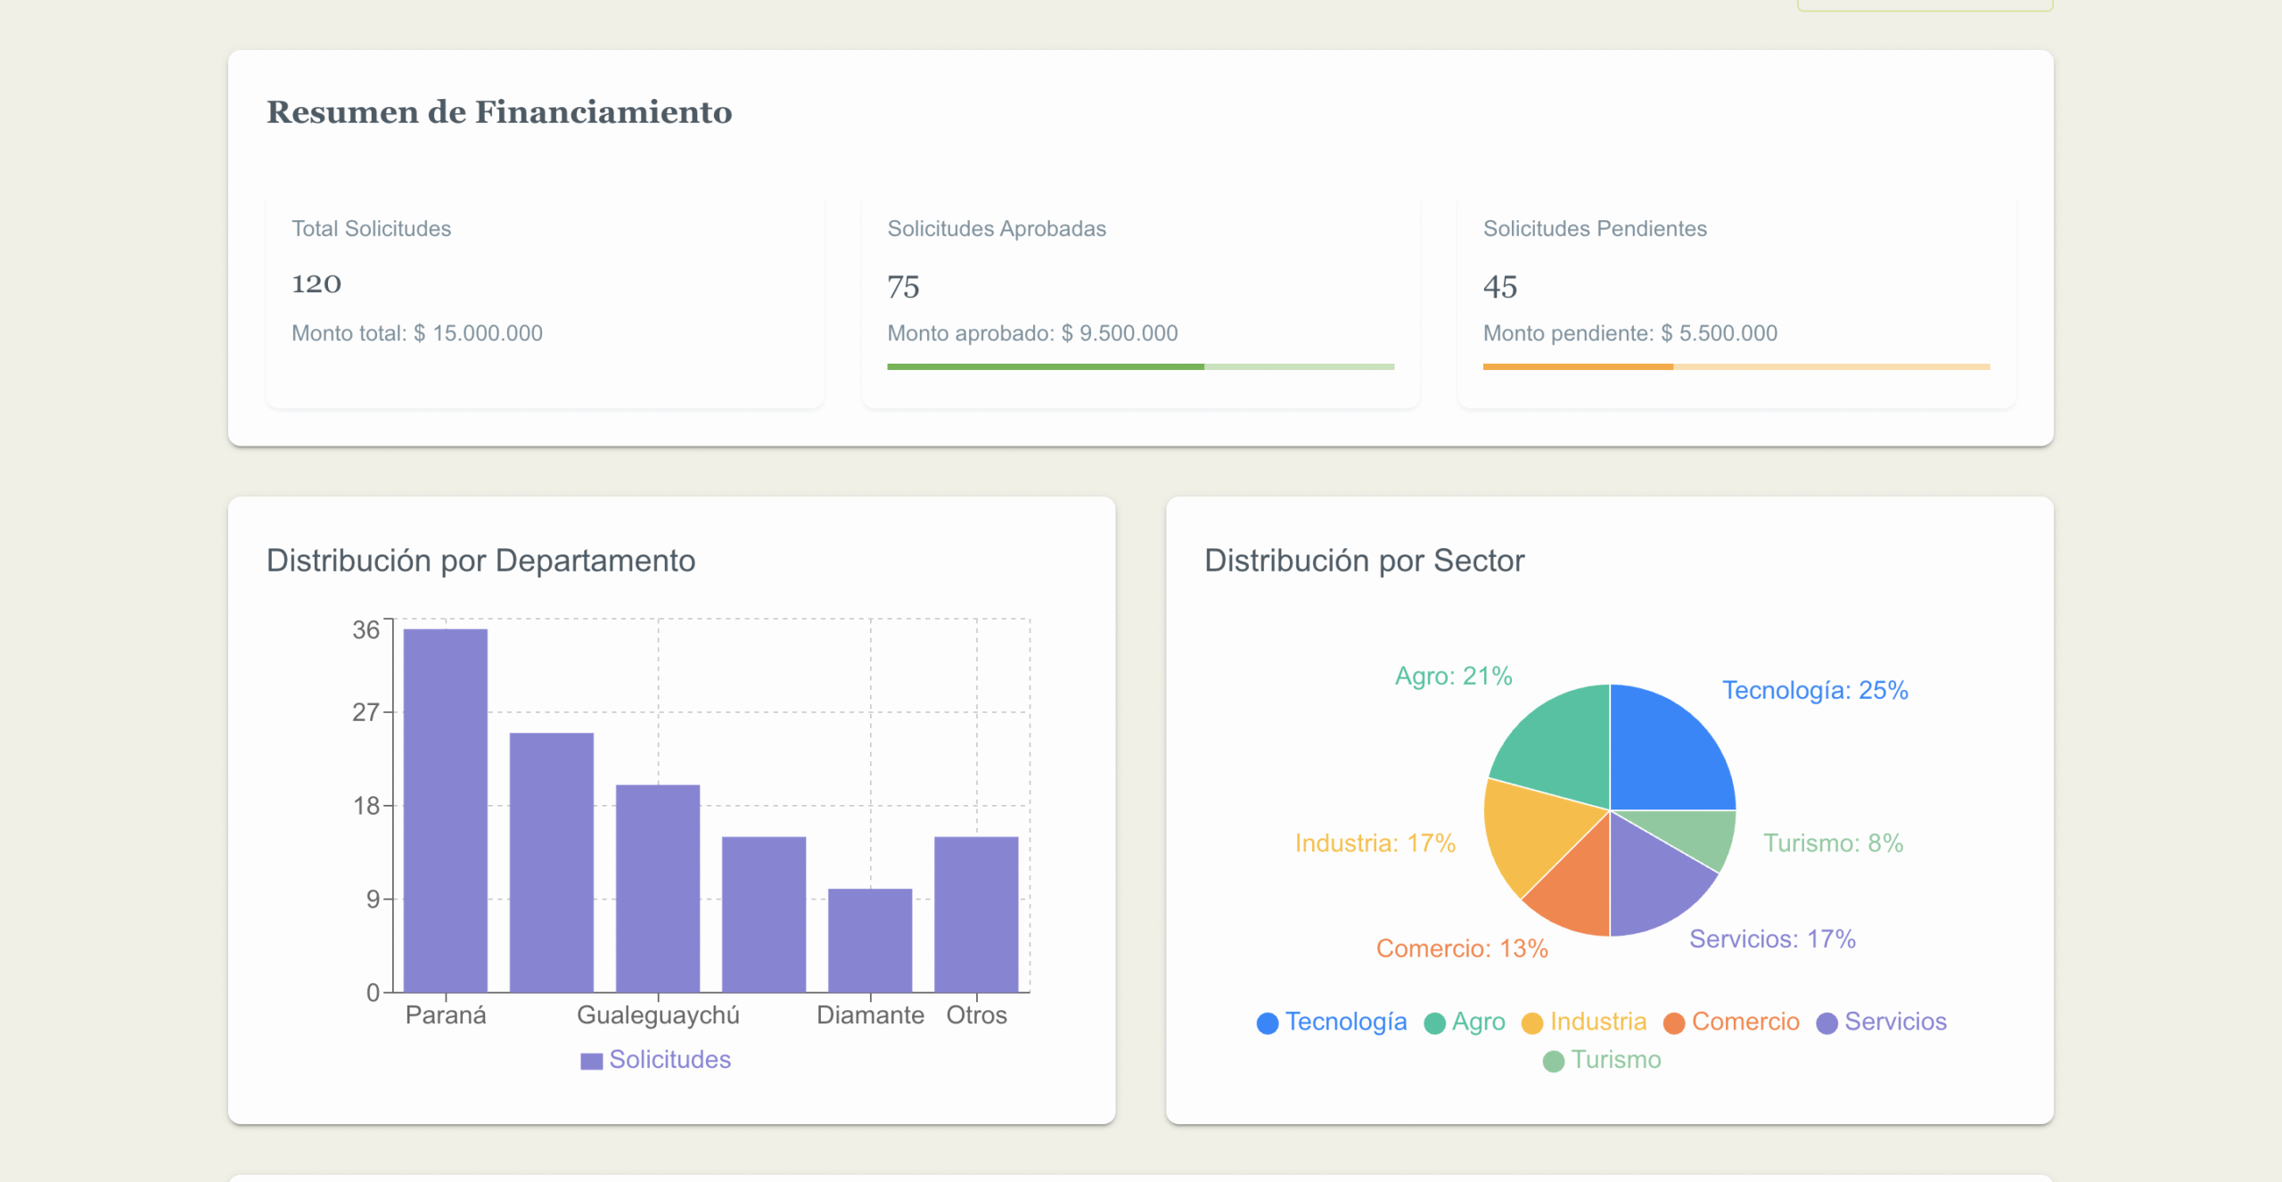Open the Resumen de Financiamiento header

pos(499,112)
